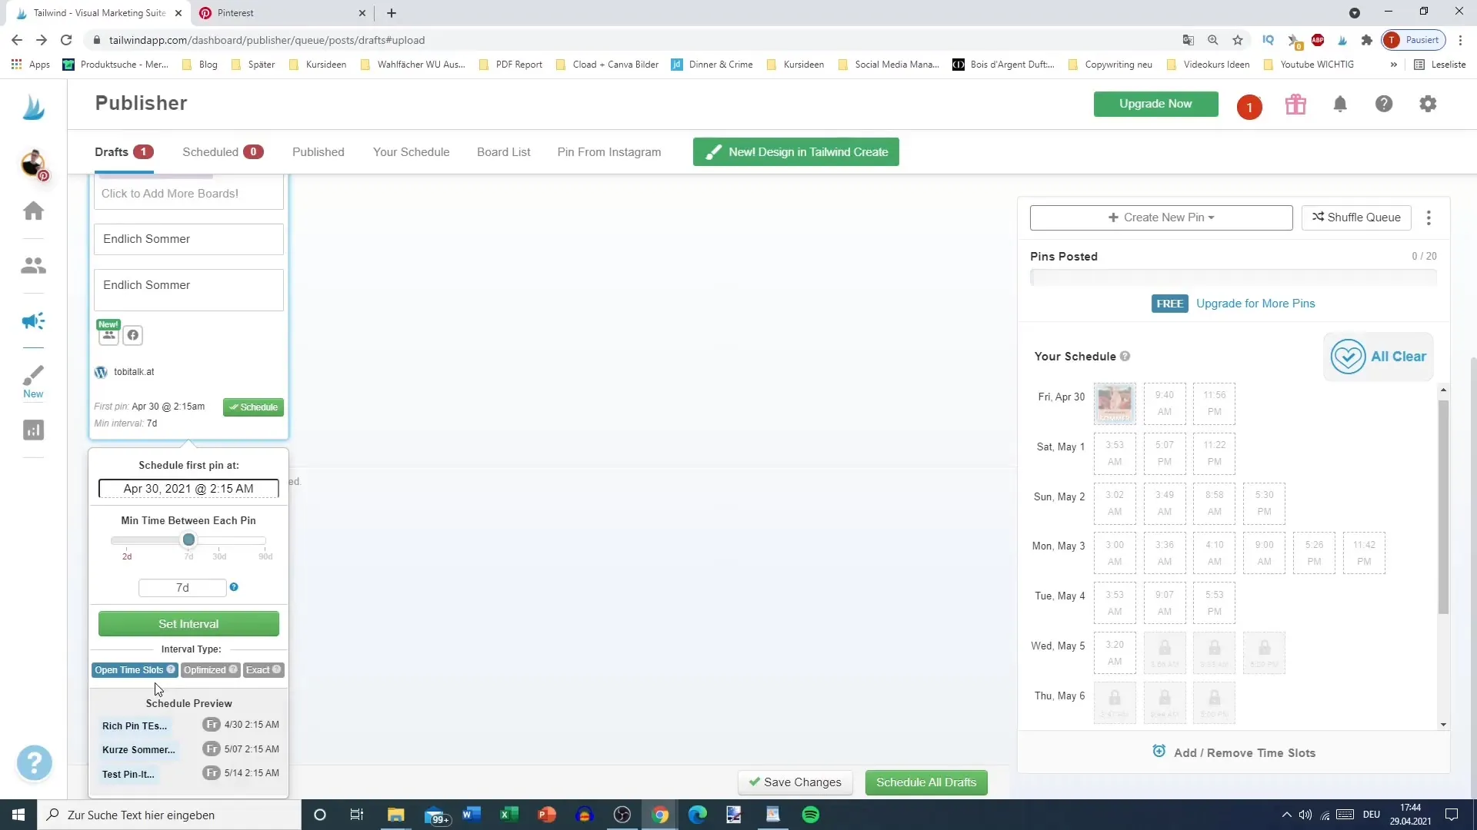Click the tobitalk.at website thumbnail preview
Screen dimensions: 1477x830
[101, 371]
